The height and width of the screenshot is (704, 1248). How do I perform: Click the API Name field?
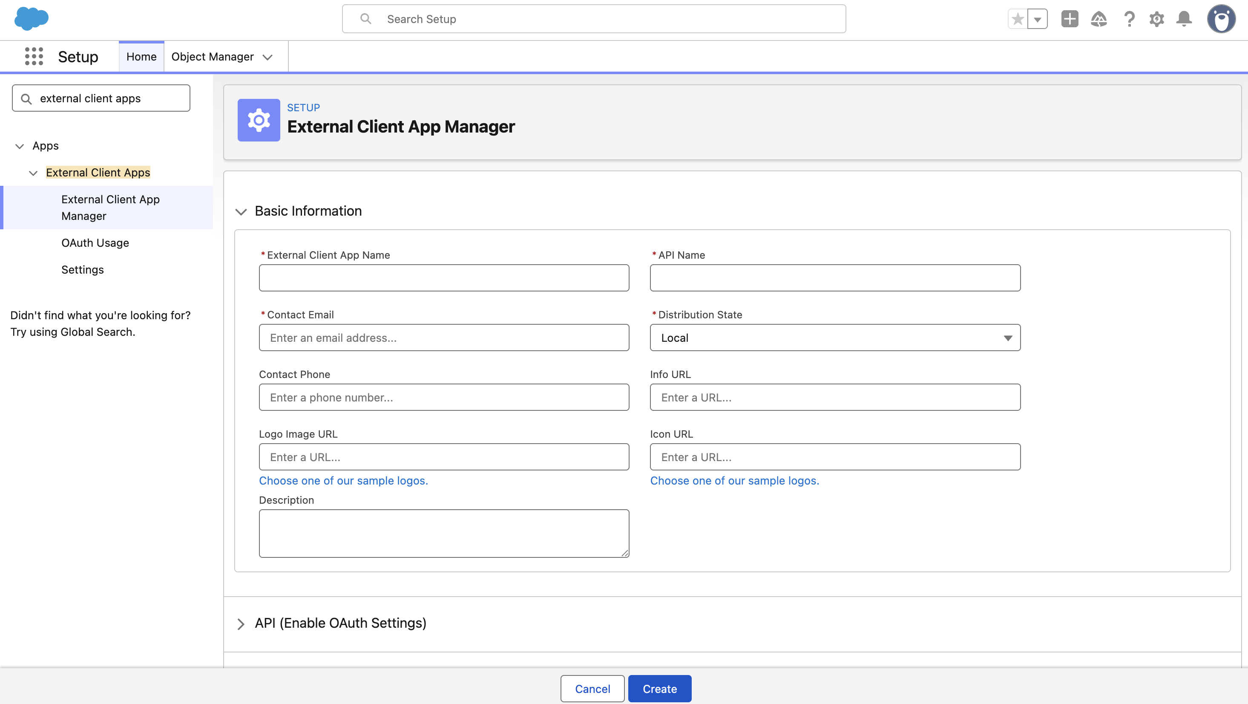pyautogui.click(x=835, y=278)
